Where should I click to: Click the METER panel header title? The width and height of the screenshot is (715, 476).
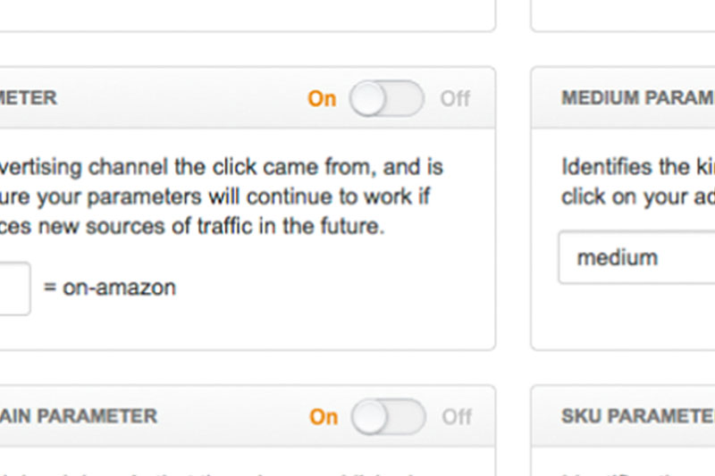point(29,97)
